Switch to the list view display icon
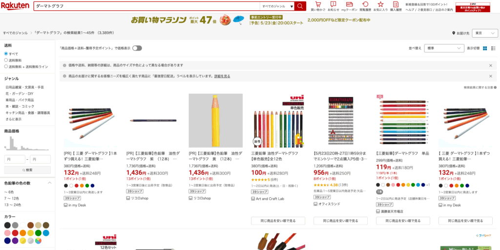Image resolution: width=500 pixels, height=250 pixels. click(x=493, y=48)
